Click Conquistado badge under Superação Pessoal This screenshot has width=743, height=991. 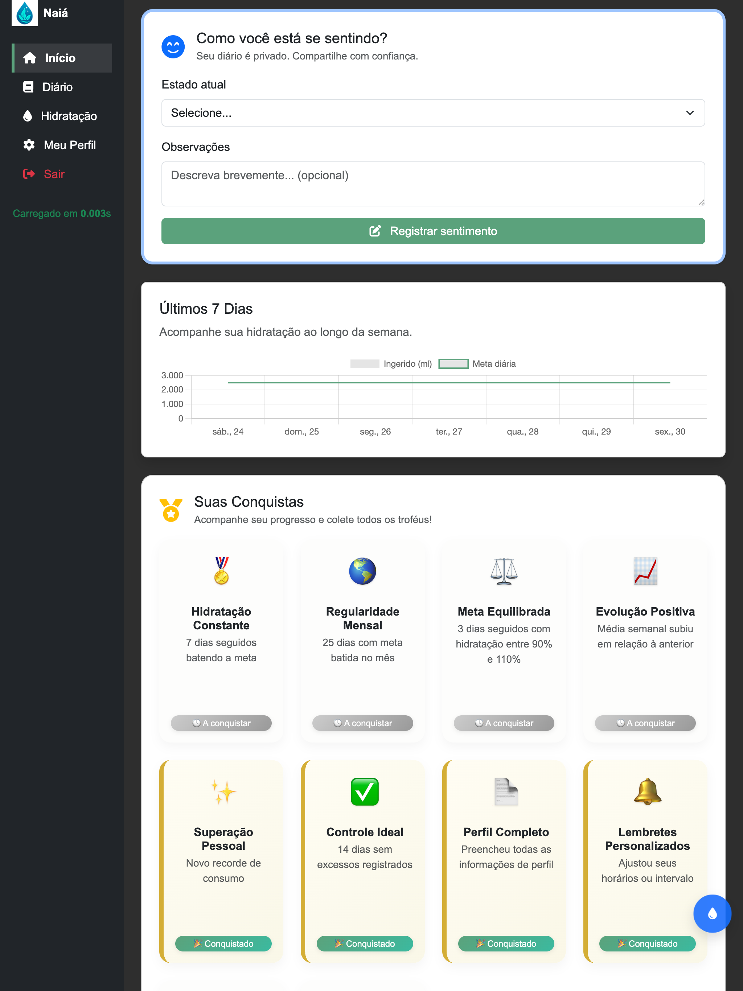coord(223,943)
